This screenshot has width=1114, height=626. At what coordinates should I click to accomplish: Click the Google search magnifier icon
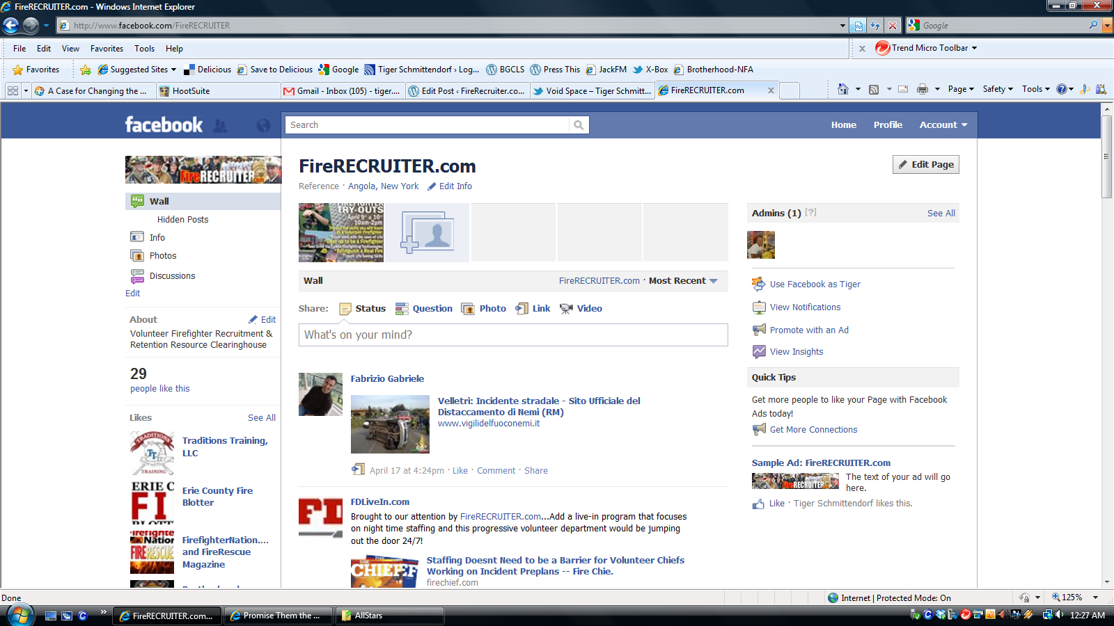click(x=1094, y=25)
